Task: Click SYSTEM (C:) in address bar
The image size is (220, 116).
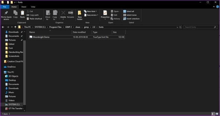Action: point(40,27)
